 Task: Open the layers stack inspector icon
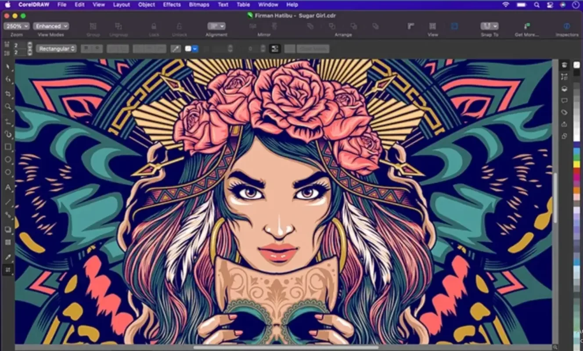pyautogui.click(x=565, y=89)
